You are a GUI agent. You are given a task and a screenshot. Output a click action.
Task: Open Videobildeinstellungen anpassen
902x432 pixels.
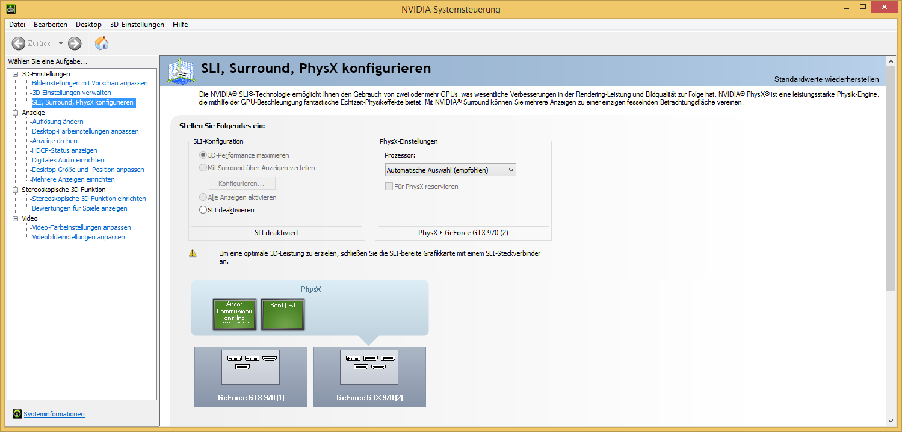tap(78, 237)
